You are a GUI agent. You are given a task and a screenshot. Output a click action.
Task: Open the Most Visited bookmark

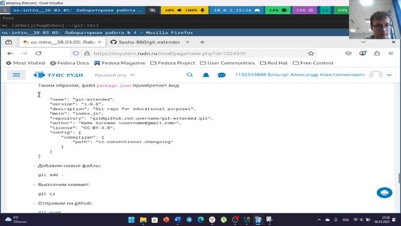25,63
